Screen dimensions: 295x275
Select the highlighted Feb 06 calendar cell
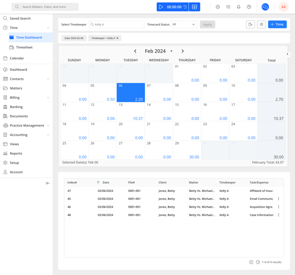[131, 92]
